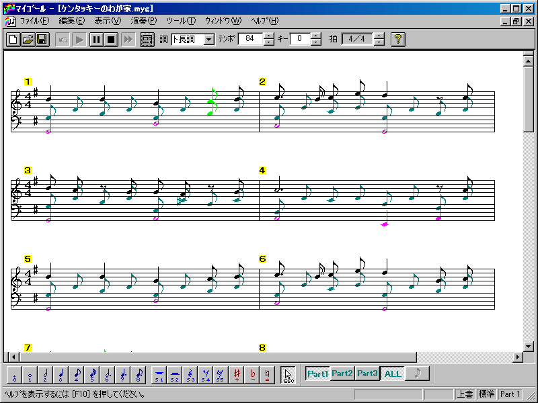Pause the playback
This screenshot has width=538, height=403.
click(96, 40)
